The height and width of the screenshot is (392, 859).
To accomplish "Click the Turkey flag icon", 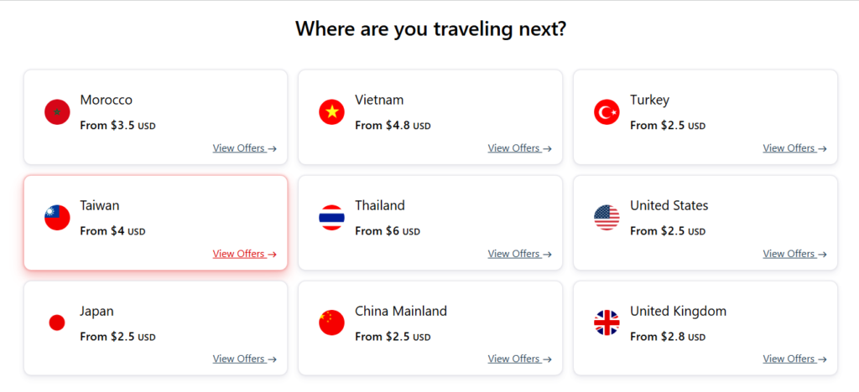I will point(607,112).
